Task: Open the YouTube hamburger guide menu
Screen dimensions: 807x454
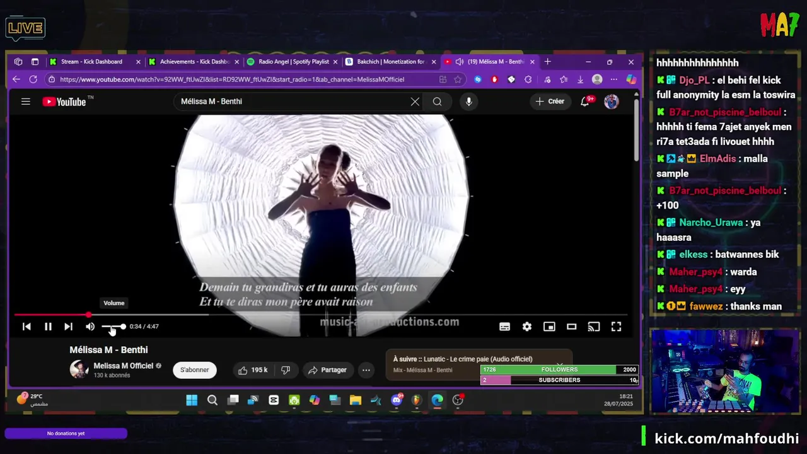Action: 26,102
